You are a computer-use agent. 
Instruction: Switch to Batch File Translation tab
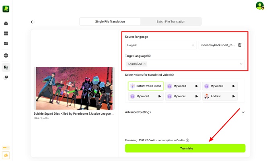171,21
